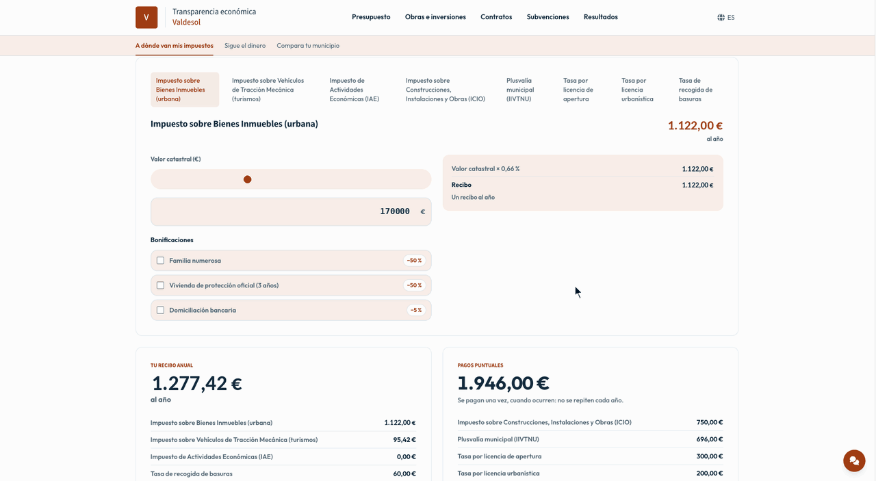
Task: Click the ES language label
Action: (731, 18)
